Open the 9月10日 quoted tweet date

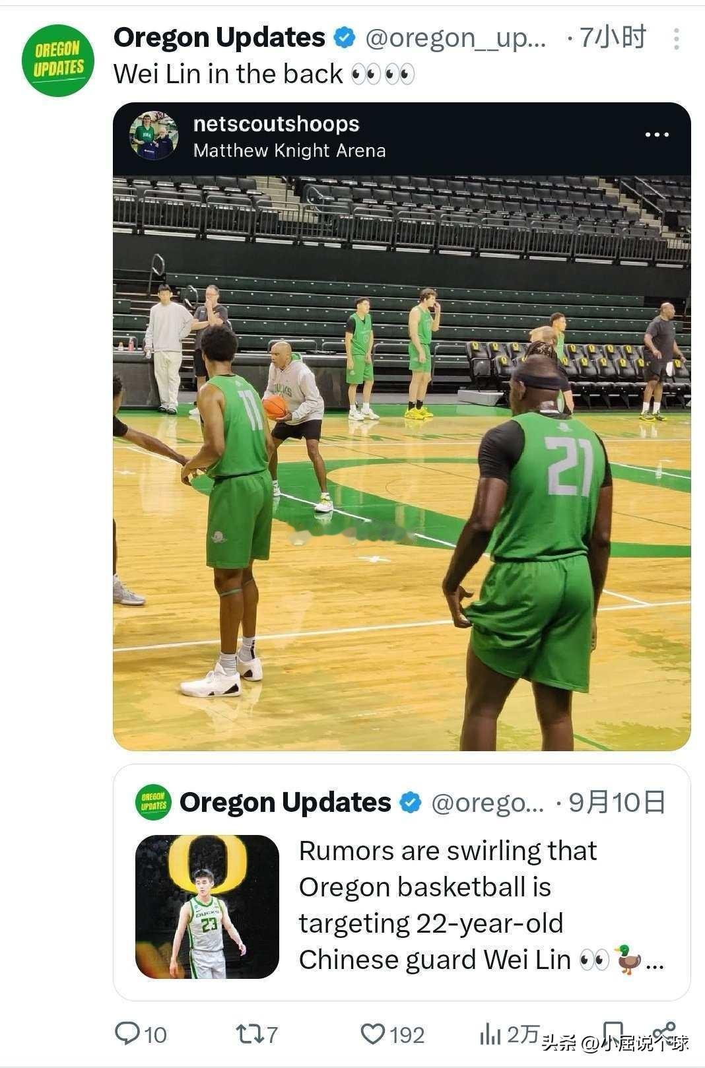point(617,802)
